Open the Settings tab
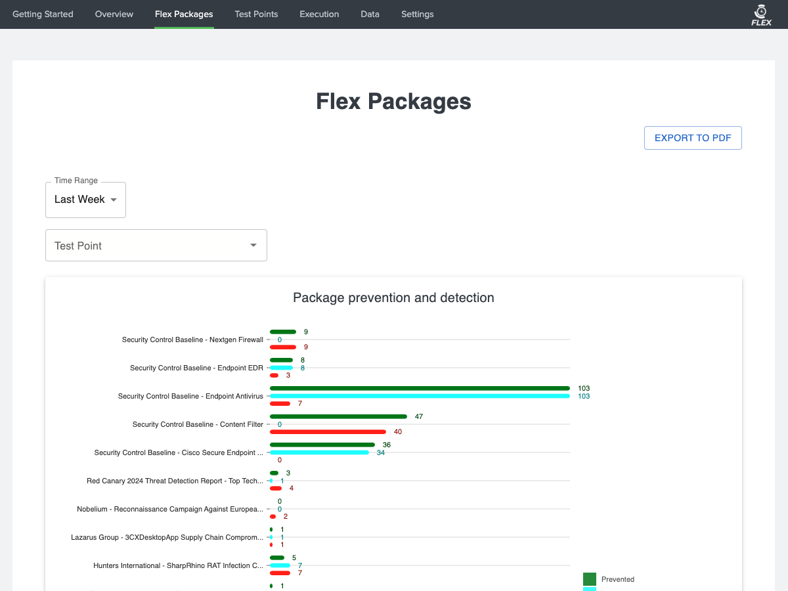 pos(418,14)
